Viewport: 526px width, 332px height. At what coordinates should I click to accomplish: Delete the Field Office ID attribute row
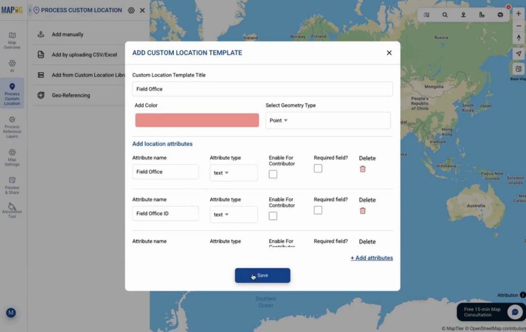(x=363, y=210)
